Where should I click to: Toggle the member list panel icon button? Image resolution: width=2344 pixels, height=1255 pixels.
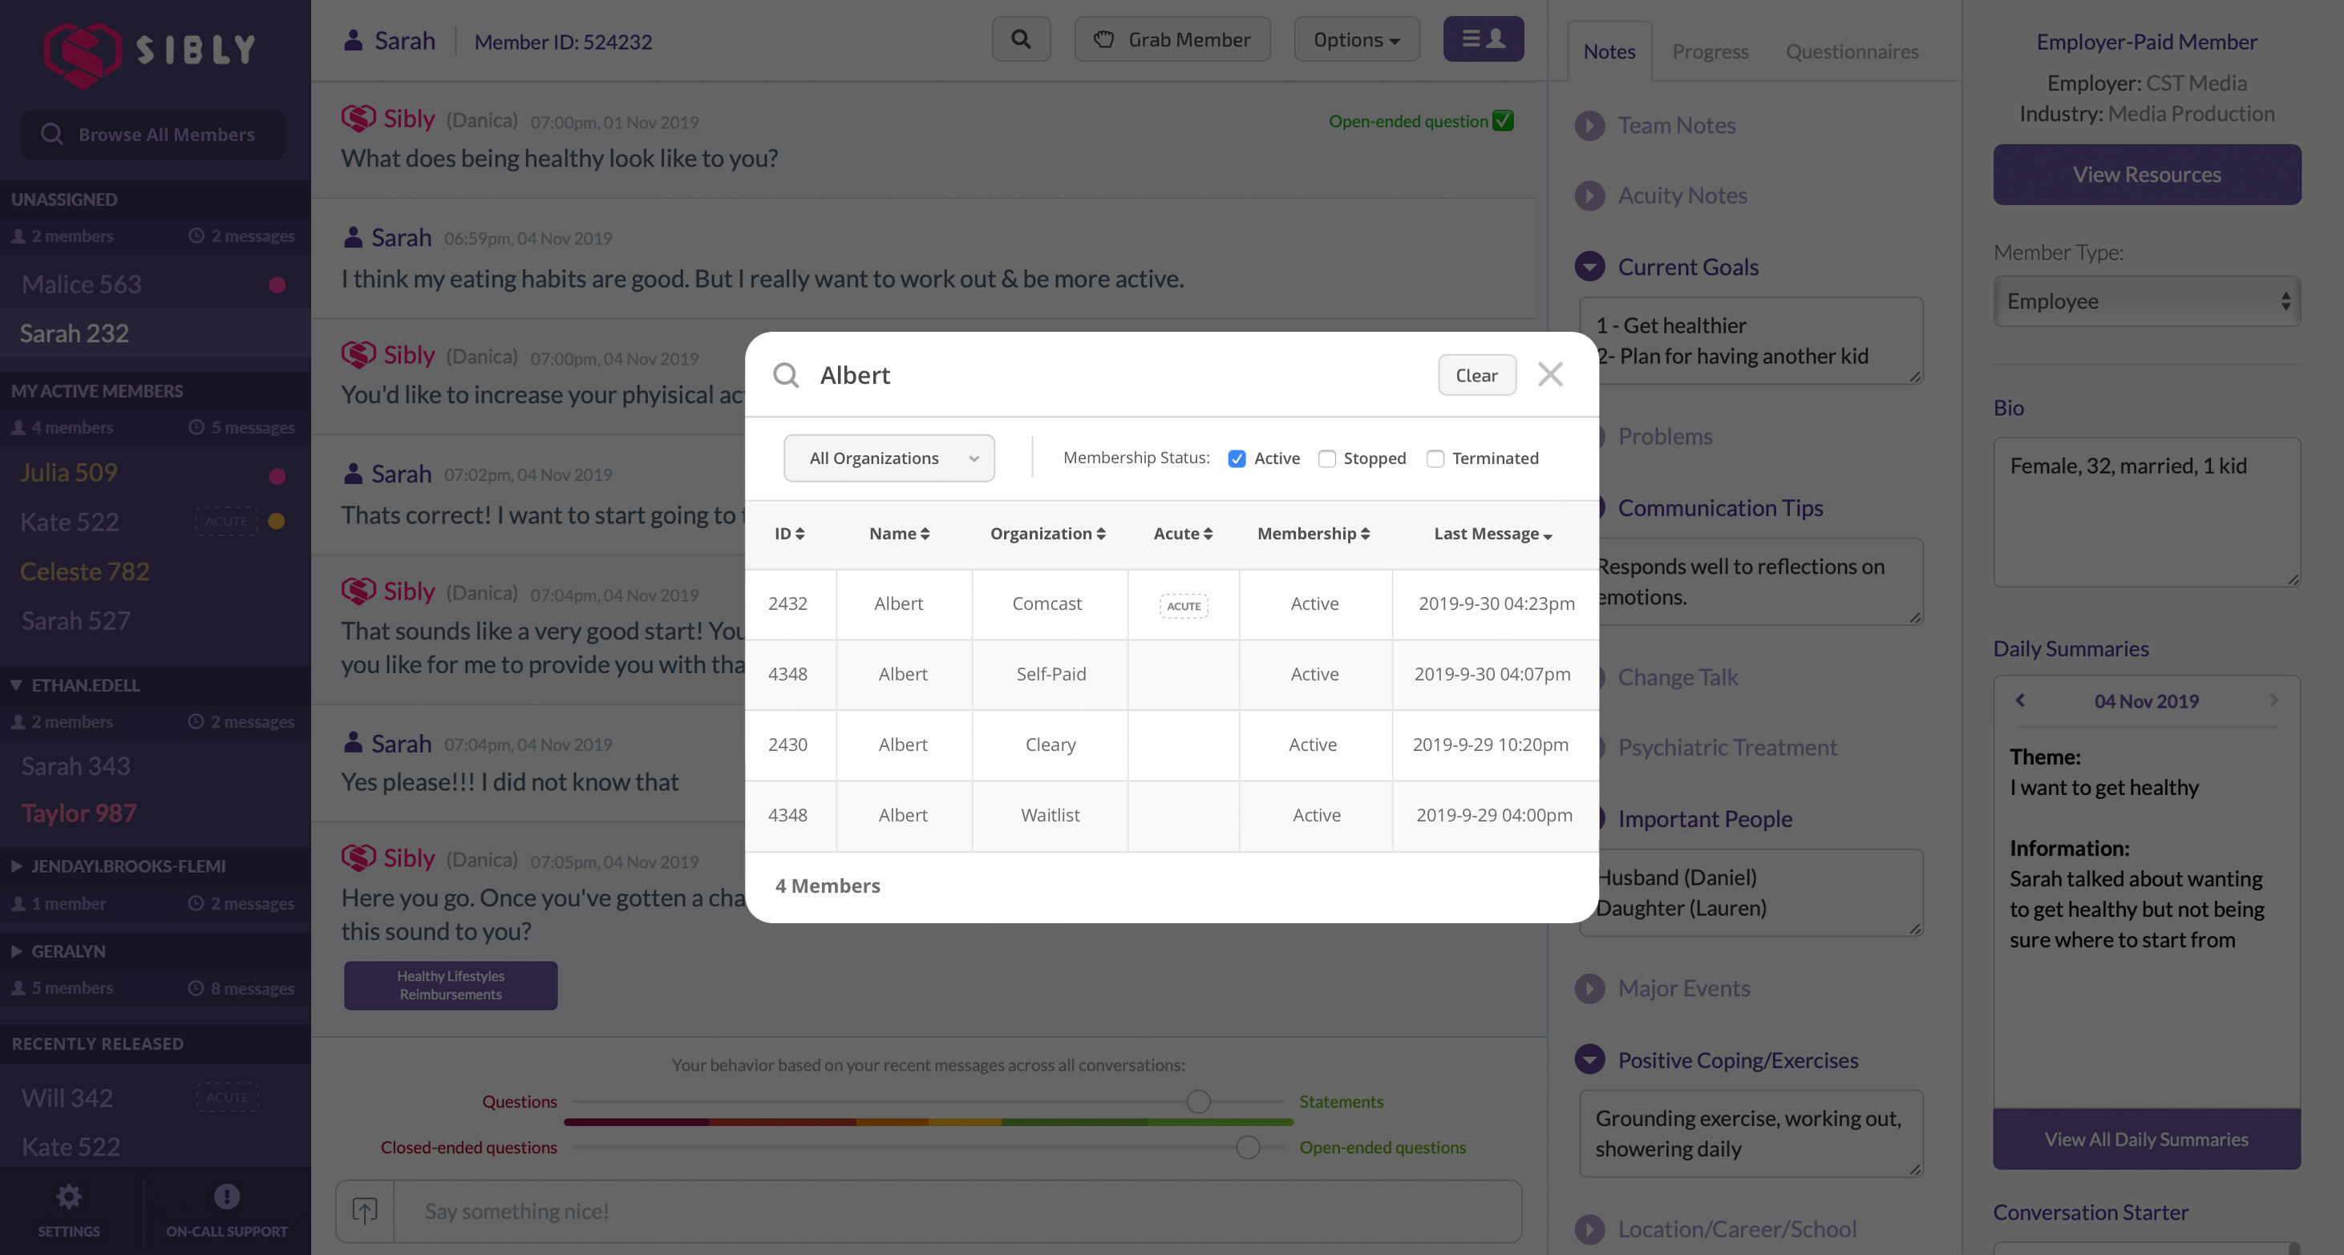1482,39
